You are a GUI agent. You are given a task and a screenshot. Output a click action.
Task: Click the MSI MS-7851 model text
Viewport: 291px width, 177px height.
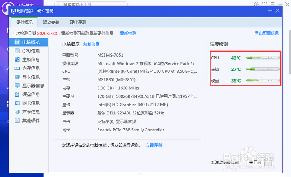pos(110,55)
